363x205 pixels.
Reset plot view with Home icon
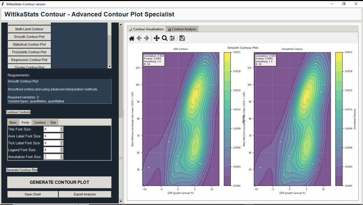132,38
